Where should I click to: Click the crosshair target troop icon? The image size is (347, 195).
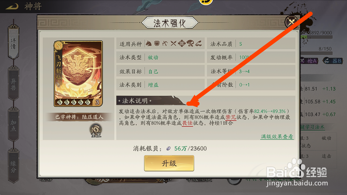click(182, 43)
